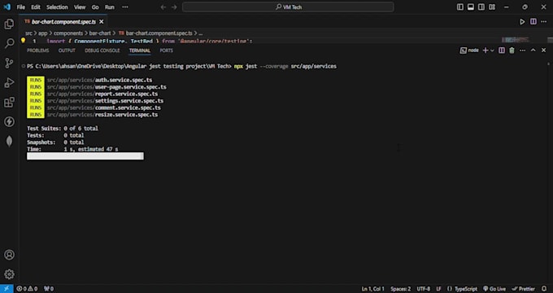This screenshot has height=293, width=553.
Task: Open the Explorer view in activity bar
Action: pos(9,24)
